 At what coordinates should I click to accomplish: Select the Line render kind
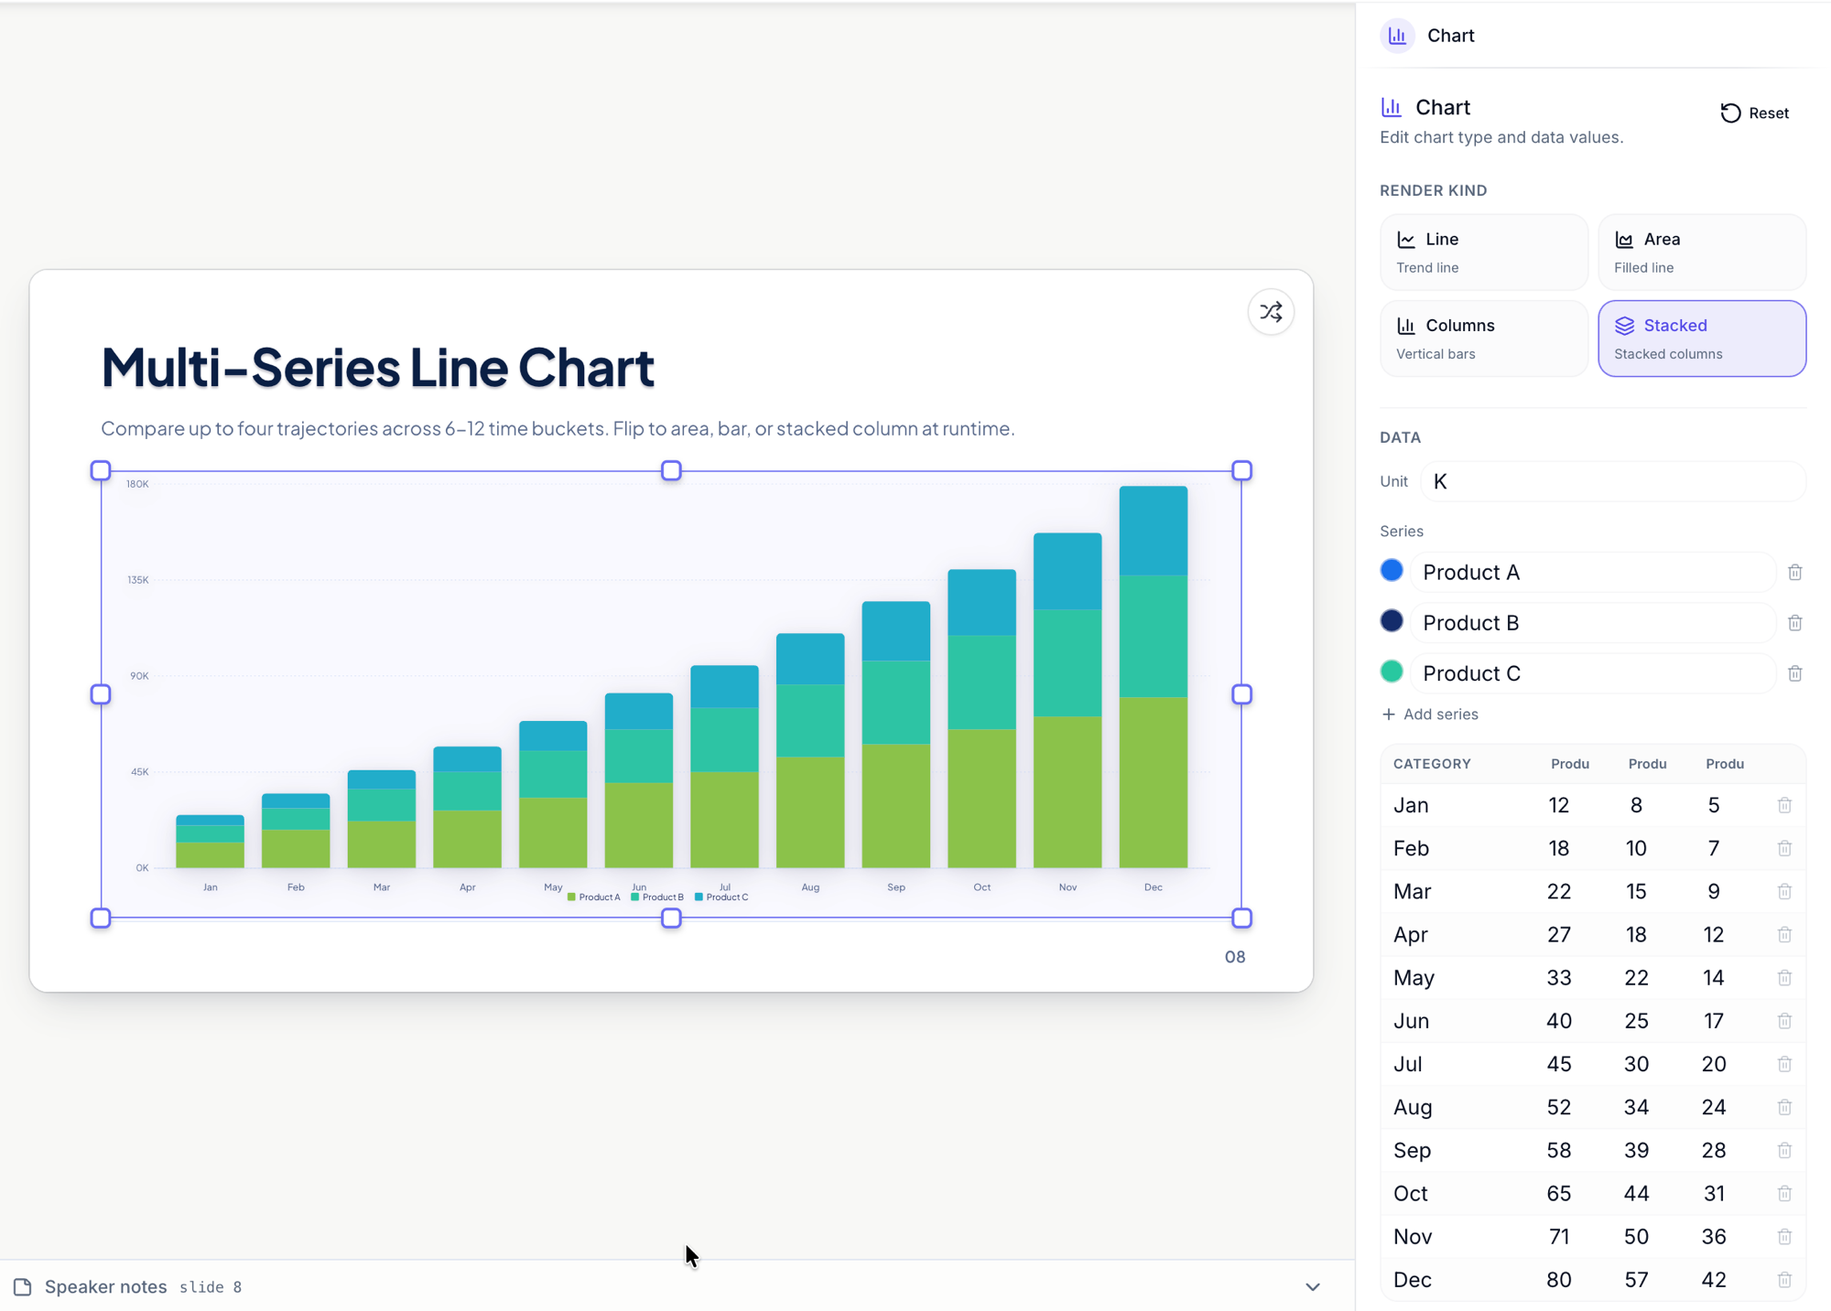(1483, 252)
